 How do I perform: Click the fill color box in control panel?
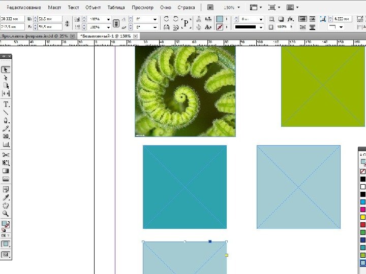click(220, 19)
